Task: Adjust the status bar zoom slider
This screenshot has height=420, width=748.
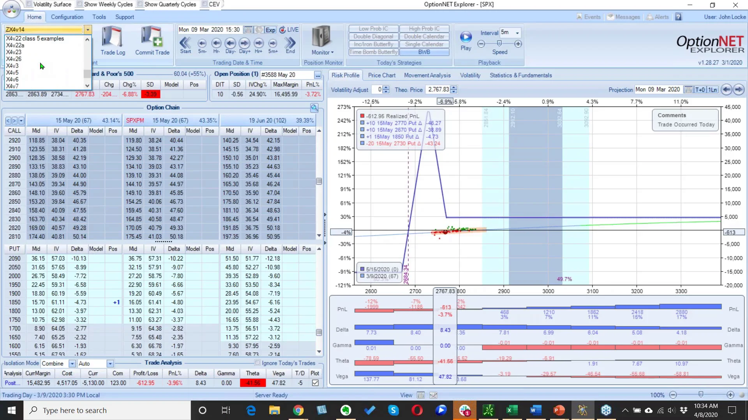Action: pyautogui.click(x=701, y=395)
